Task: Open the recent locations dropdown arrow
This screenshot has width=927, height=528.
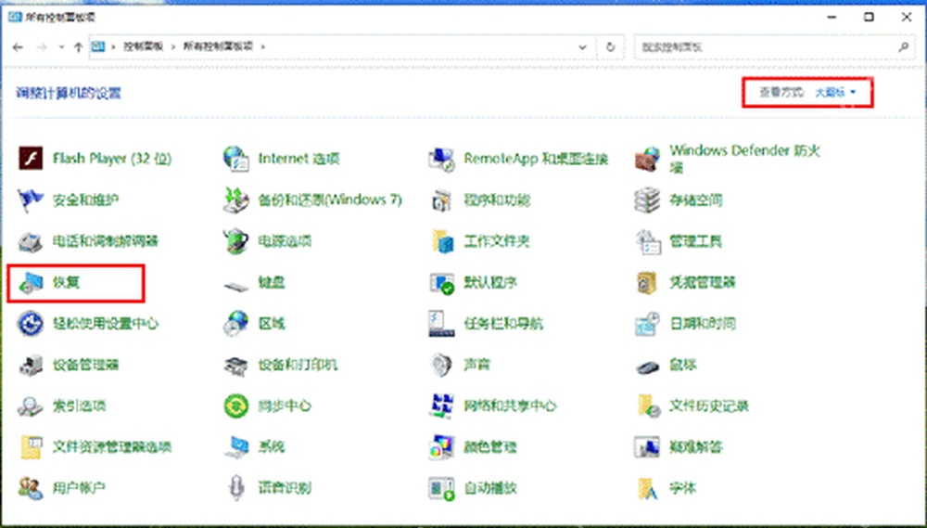Action: [x=61, y=46]
